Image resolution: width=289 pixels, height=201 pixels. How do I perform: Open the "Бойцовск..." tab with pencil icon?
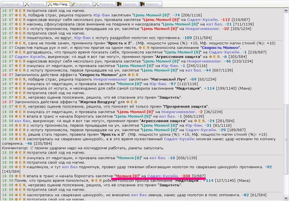pyautogui.click(x=82, y=4)
